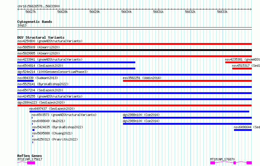Click the nsv6504814 (Sedlazeck2020) label

40,66
